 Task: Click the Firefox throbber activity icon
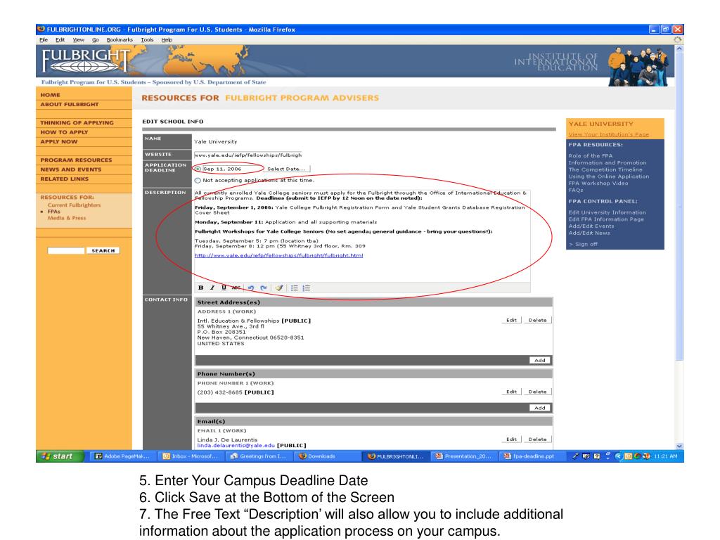(677, 40)
